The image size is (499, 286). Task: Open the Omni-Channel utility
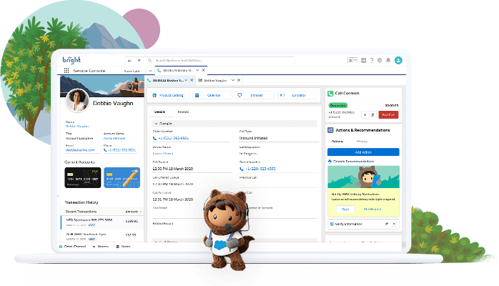pos(72,247)
